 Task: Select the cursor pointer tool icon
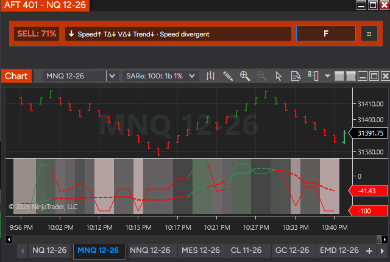[278, 76]
